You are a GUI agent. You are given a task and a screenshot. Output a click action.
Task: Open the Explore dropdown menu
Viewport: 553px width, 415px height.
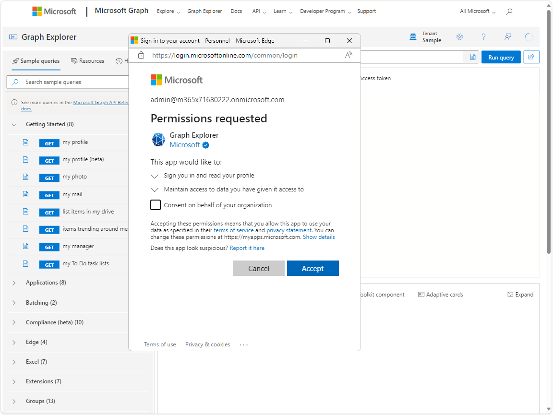168,12
